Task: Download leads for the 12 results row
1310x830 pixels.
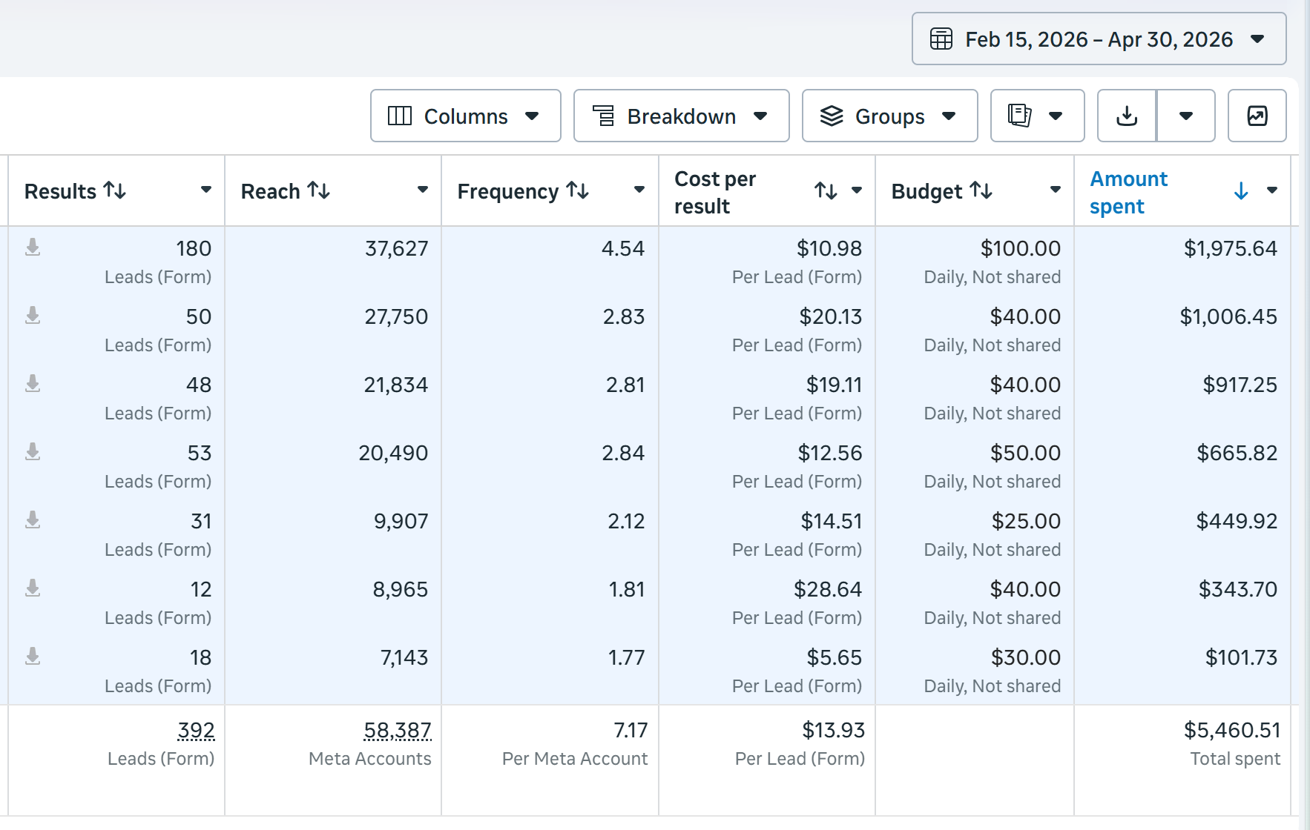Action: [x=33, y=588]
